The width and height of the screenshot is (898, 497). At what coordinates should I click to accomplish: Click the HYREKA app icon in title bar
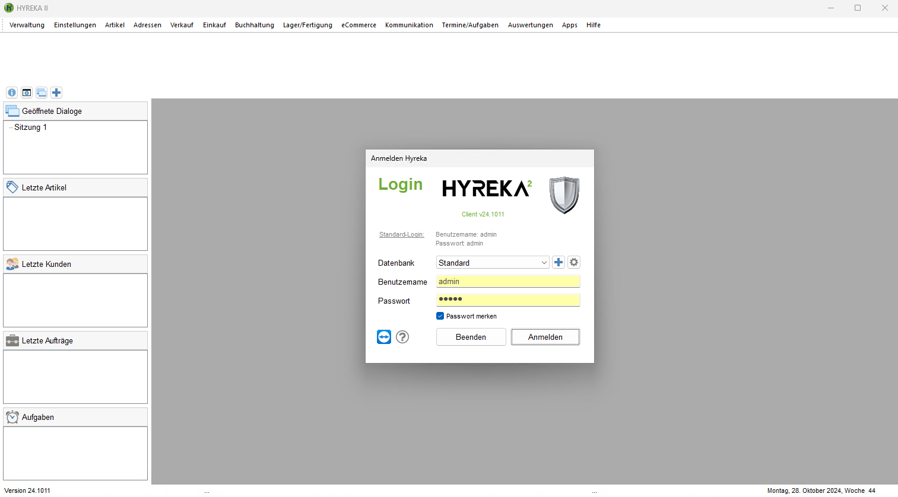pos(9,8)
